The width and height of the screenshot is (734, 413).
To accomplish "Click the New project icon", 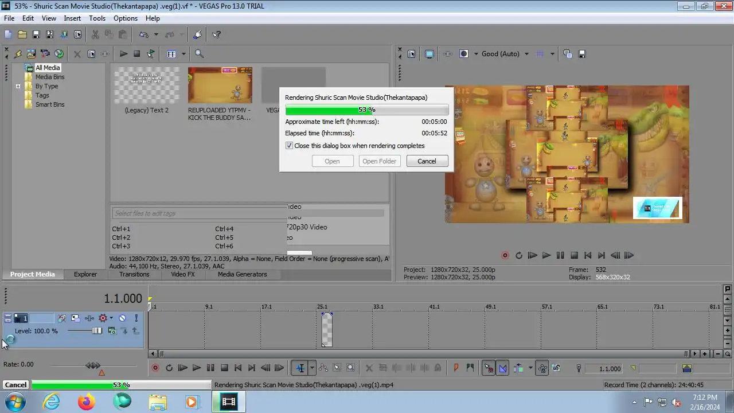I will [x=8, y=34].
